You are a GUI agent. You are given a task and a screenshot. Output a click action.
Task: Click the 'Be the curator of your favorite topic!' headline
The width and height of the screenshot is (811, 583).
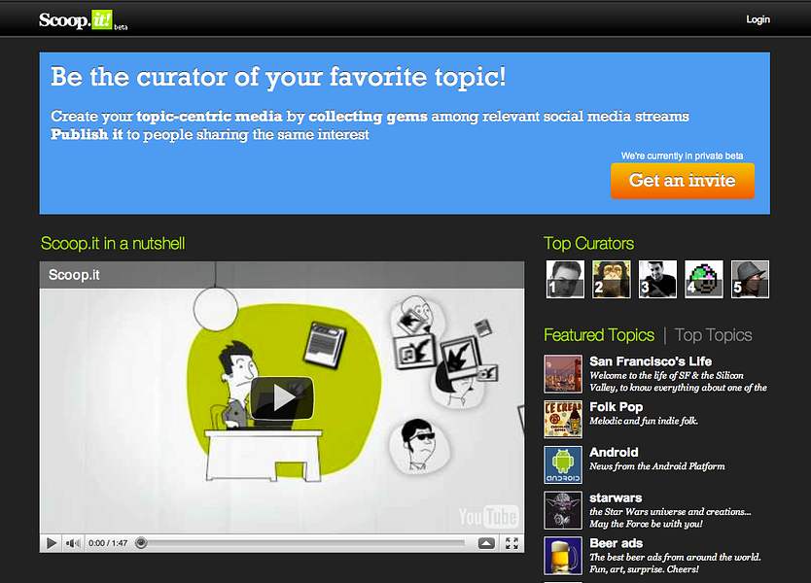(278, 77)
